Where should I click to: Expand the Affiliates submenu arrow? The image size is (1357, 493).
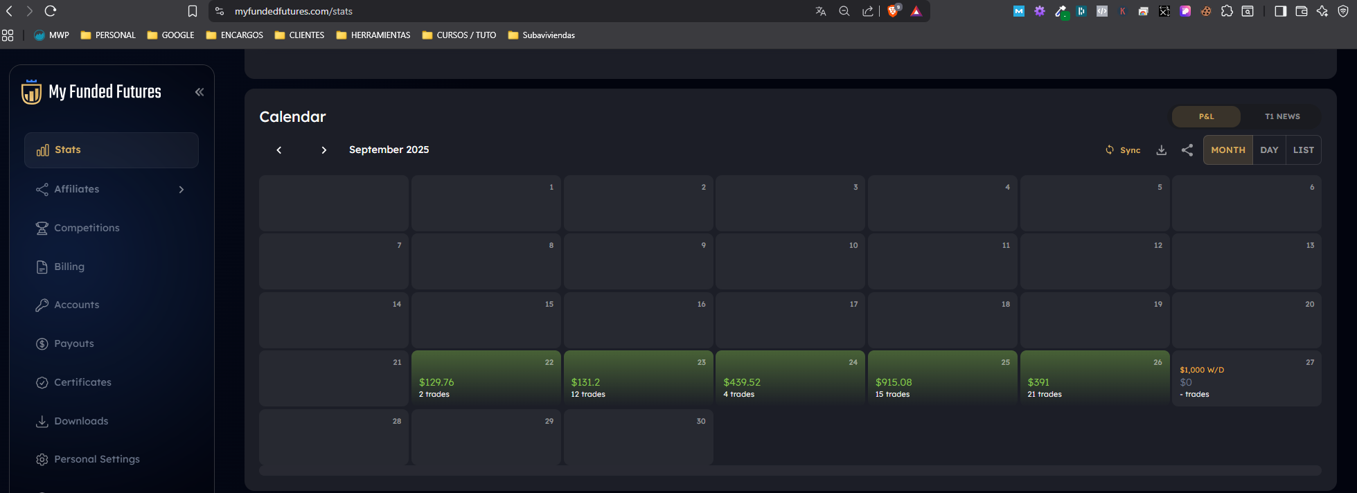pyautogui.click(x=181, y=190)
